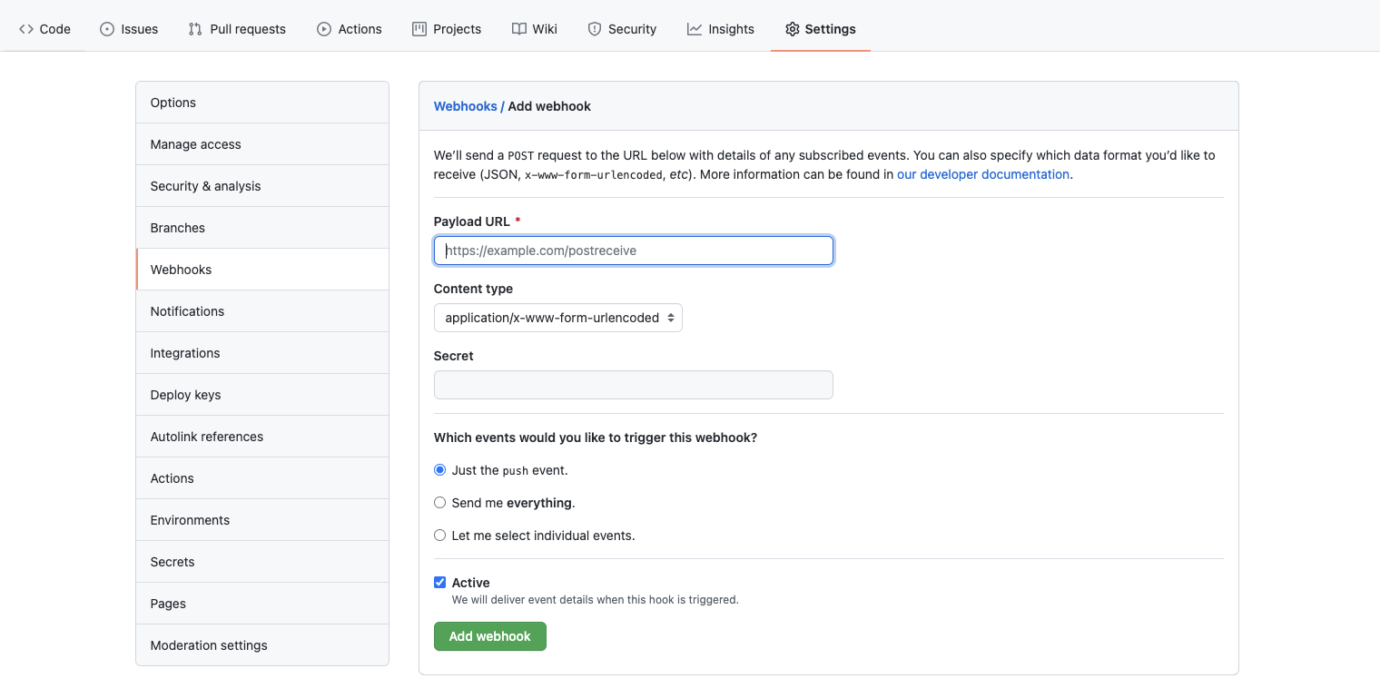
Task: Open Notifications settings page
Action: point(262,311)
